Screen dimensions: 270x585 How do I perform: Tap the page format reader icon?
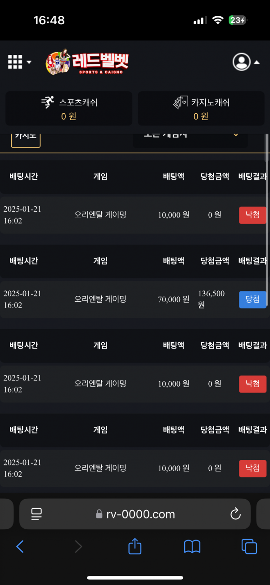tap(36, 514)
